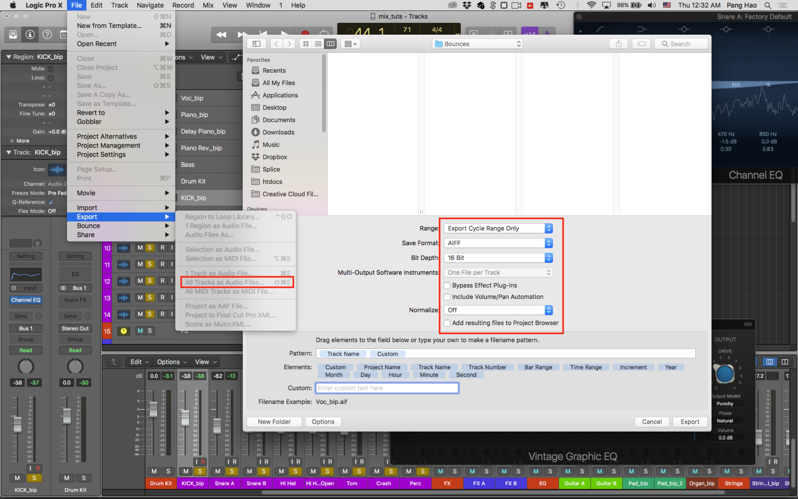Open Quick Help question mark icon
Screen dimensions: 798x499
click(x=47, y=34)
